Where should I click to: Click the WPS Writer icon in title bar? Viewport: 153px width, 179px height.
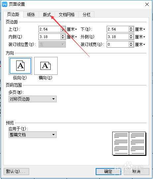click(5, 4)
